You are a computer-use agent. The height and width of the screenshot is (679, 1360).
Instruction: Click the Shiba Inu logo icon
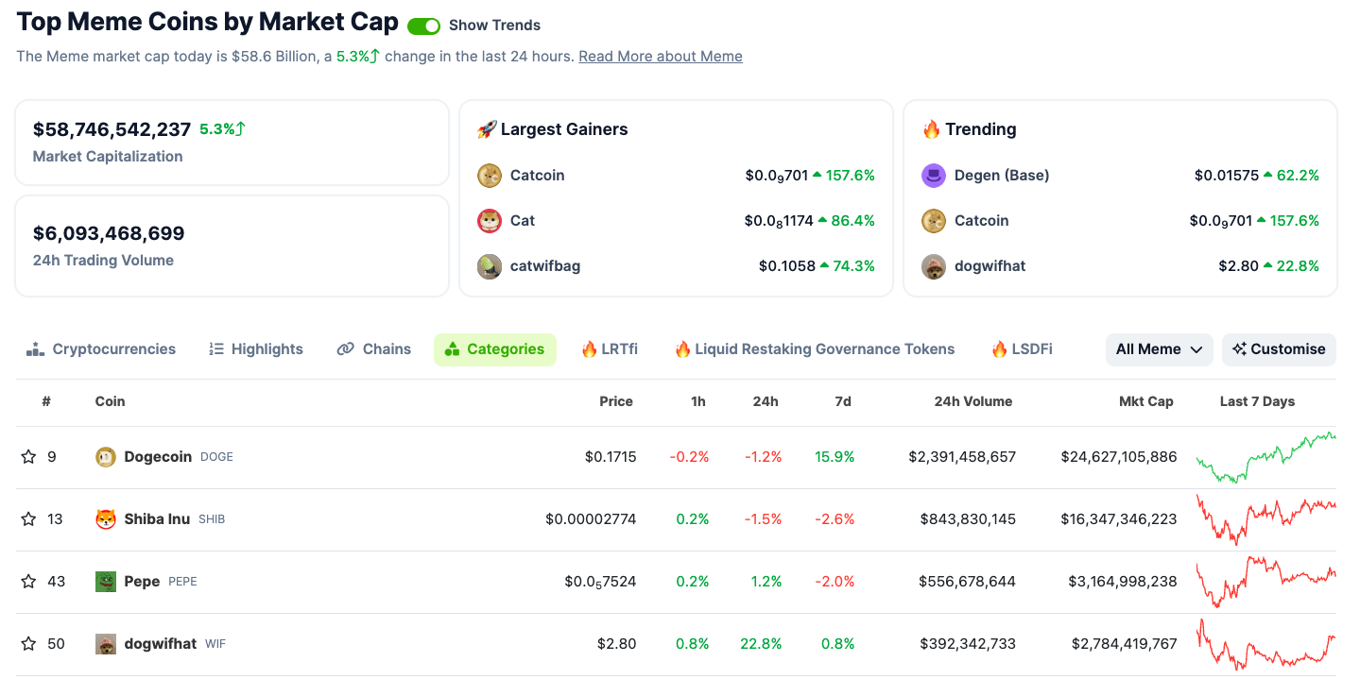[106, 519]
